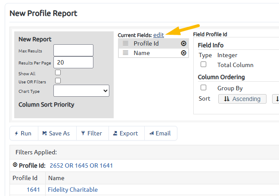The width and height of the screenshot is (279, 196).
Task: Focus the Results Per Page field
Action: click(73, 62)
